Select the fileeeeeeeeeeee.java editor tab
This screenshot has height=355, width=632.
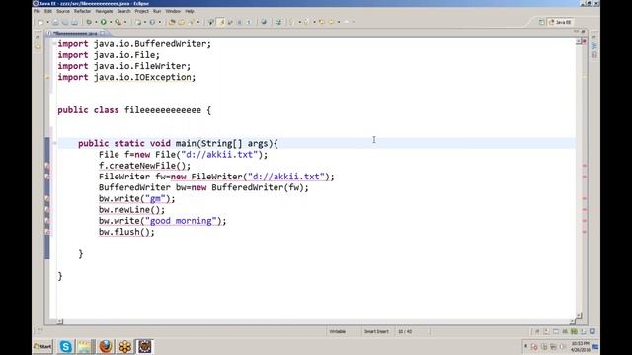coord(75,33)
